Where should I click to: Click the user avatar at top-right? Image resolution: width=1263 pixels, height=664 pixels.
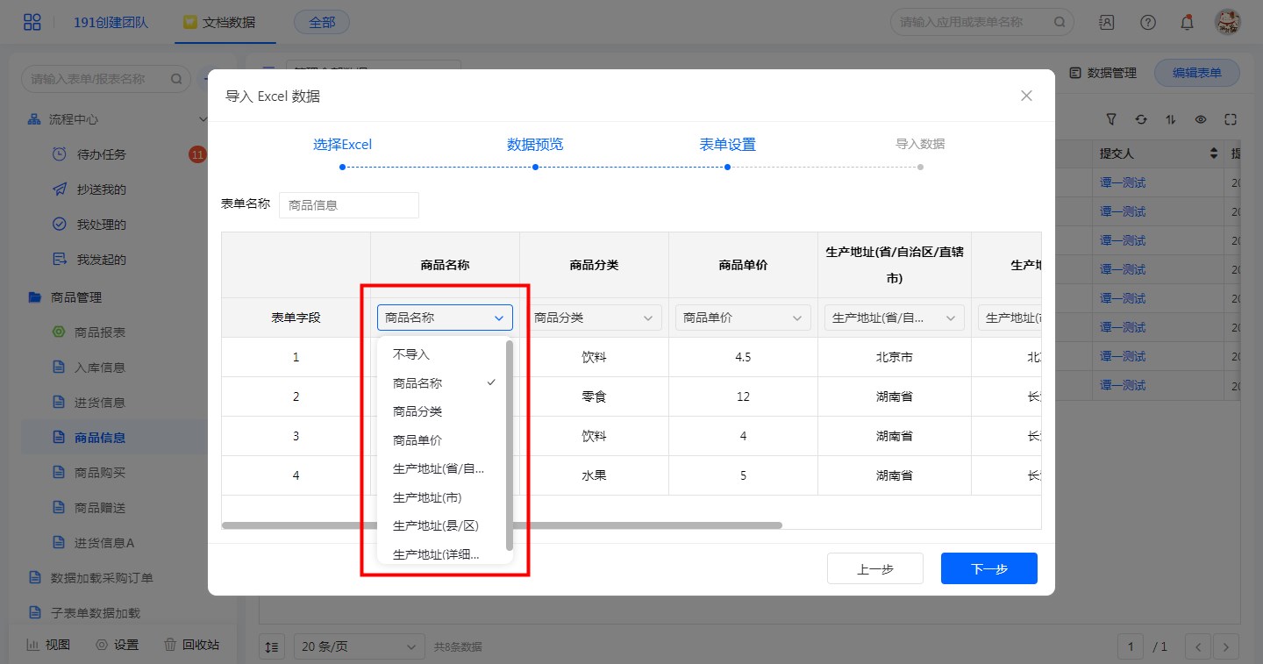pyautogui.click(x=1227, y=22)
